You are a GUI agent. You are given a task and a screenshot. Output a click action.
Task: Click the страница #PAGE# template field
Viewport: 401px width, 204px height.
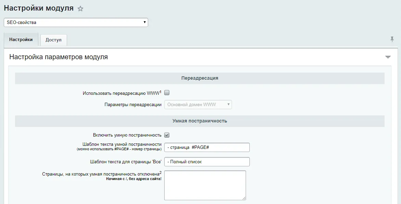click(207, 147)
